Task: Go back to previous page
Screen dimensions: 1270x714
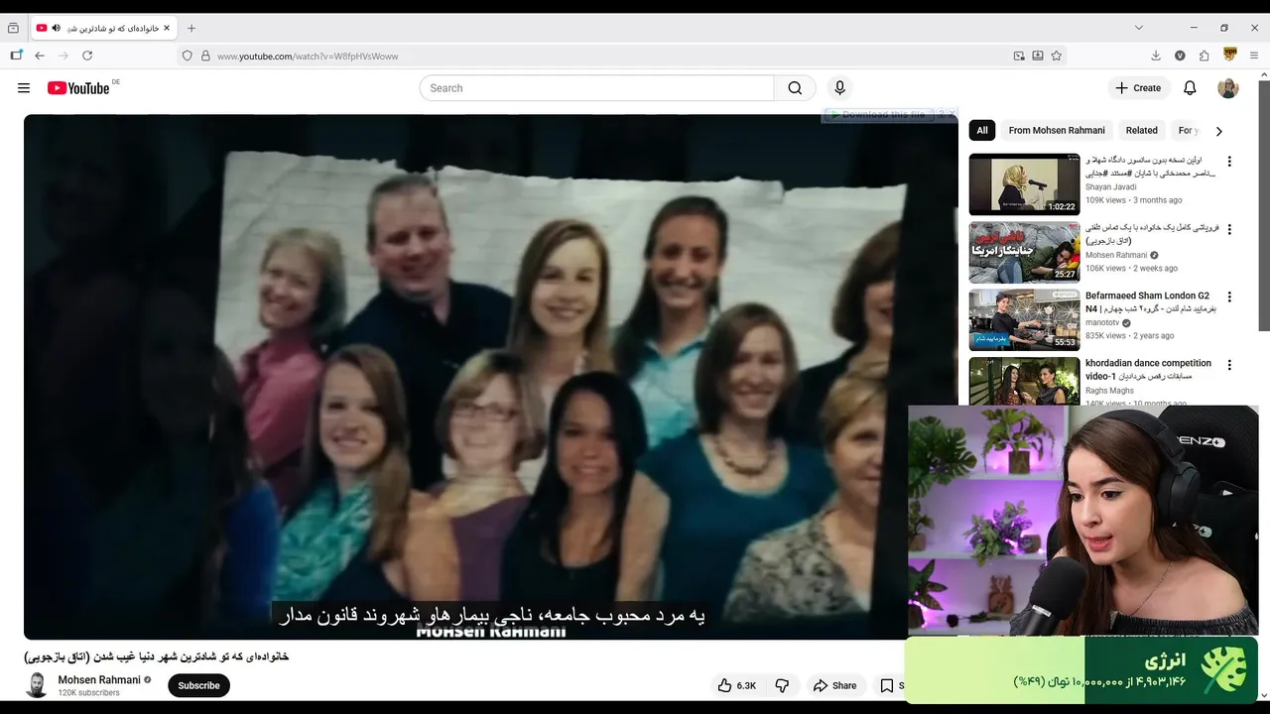Action: click(40, 56)
